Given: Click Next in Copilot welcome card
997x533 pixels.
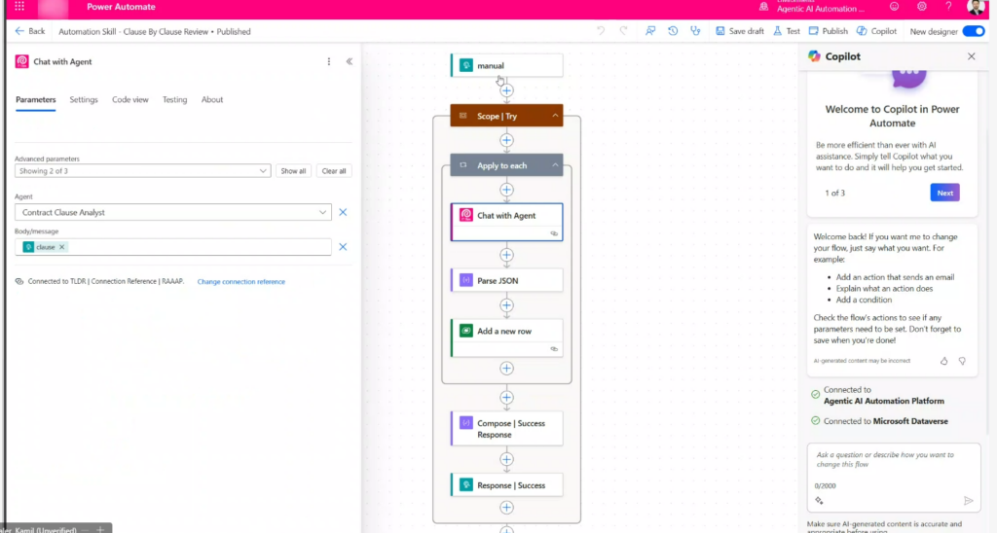Looking at the screenshot, I should [x=944, y=194].
